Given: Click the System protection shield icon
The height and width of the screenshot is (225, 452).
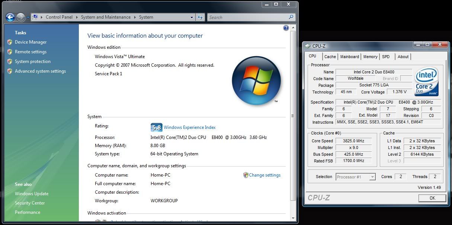Looking at the screenshot, I should pyautogui.click(x=10, y=61).
